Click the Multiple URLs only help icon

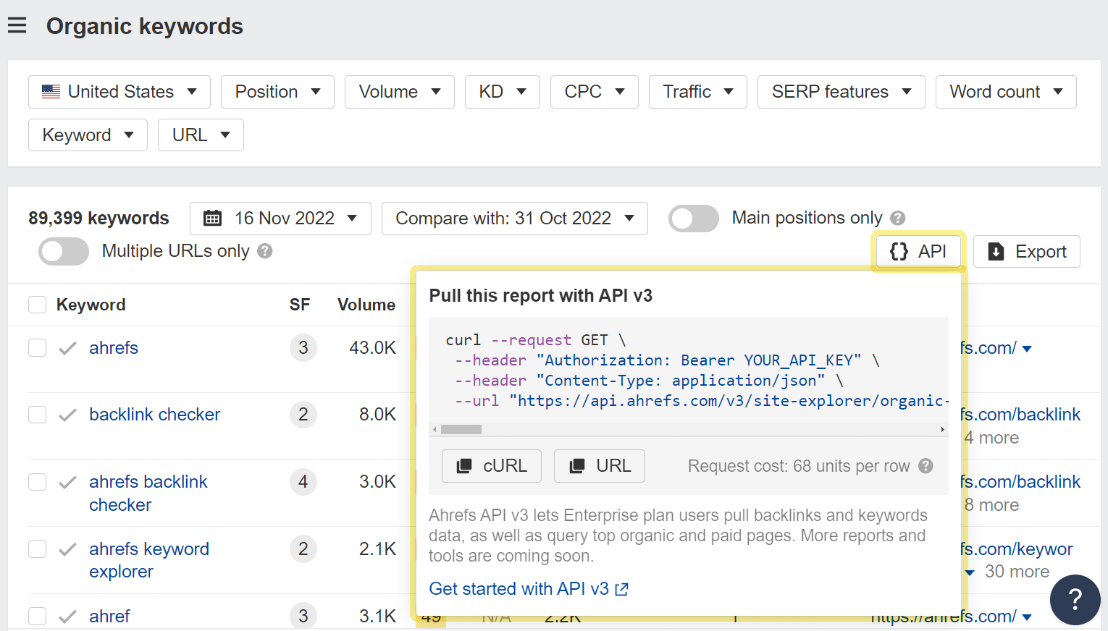pos(265,251)
